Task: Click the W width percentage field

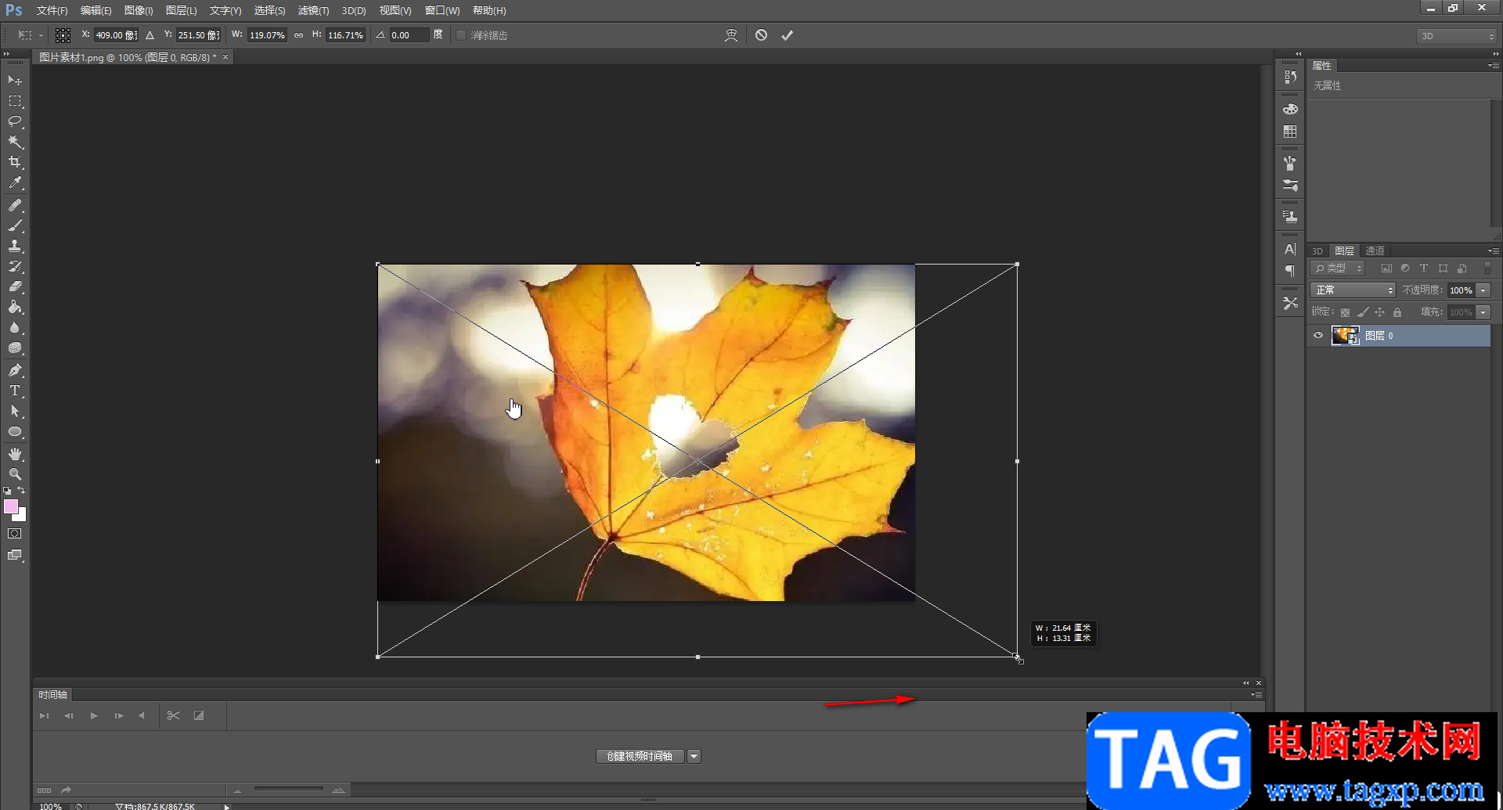Action: (x=267, y=35)
